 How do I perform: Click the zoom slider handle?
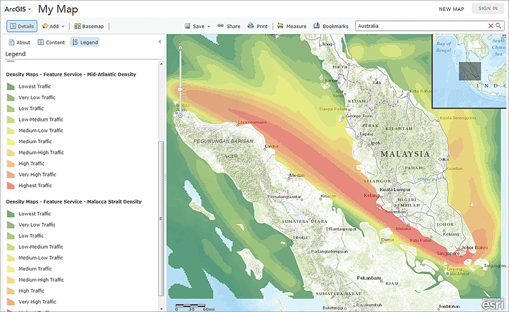coord(180,89)
